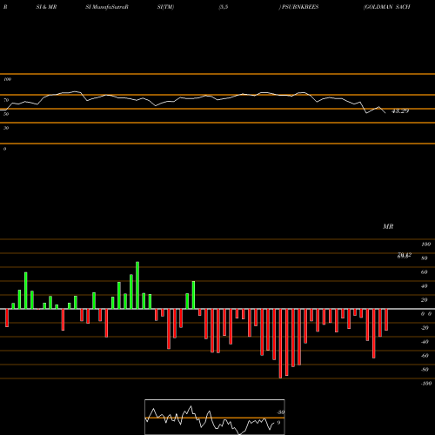Viewport: 435px width, 435px height.
Task: Click the end of the white RSI line
Action: 385,112
